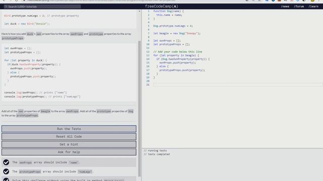Screen dimensions: 323x181
Task: Click the search 5,000+ tutorials field
Action: [42, 7]
